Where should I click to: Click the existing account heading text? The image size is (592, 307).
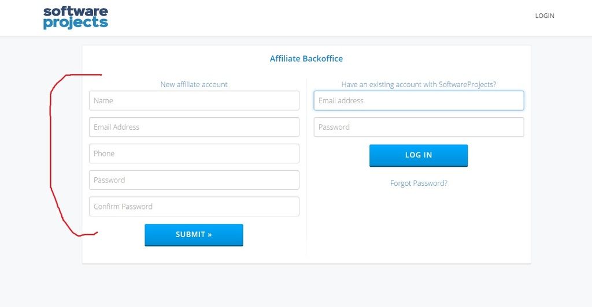[419, 84]
